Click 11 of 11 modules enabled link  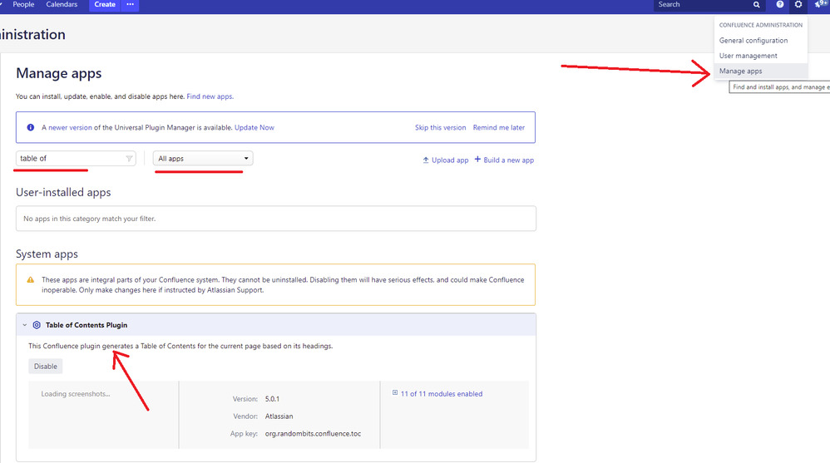[x=442, y=394]
